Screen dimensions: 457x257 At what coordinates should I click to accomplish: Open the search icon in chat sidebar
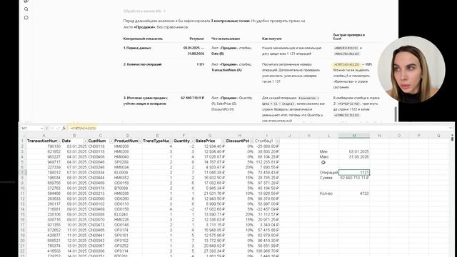pyautogui.click(x=26, y=9)
